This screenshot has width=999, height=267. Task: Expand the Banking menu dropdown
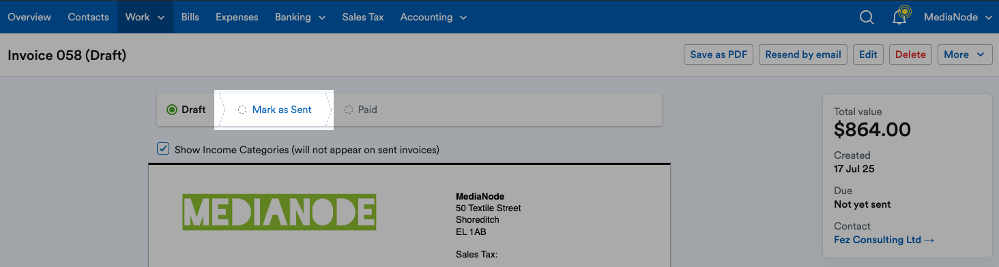(300, 17)
